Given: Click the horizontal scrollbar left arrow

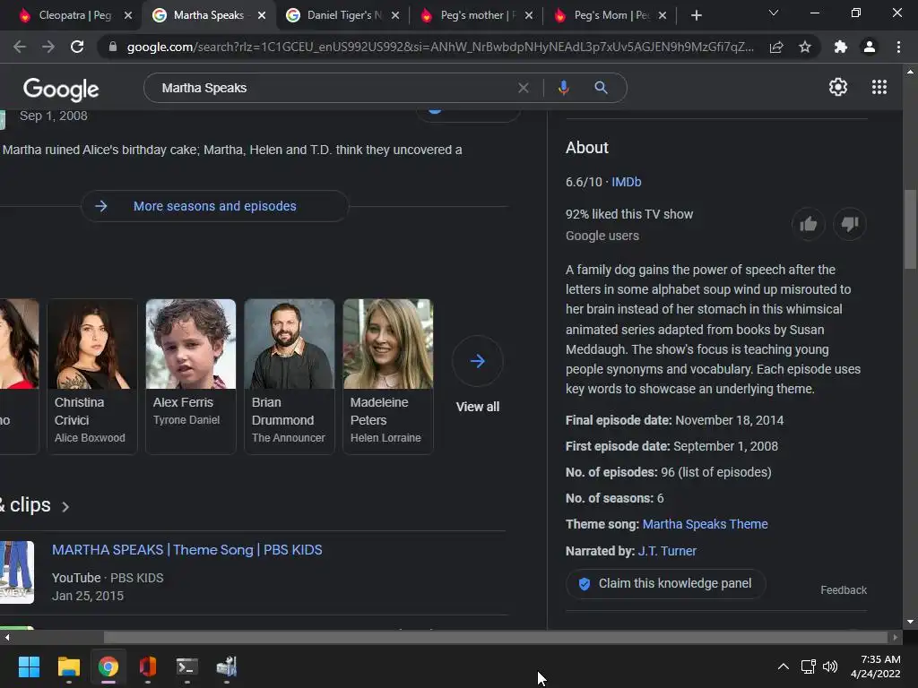Looking at the screenshot, I should 6,637.
